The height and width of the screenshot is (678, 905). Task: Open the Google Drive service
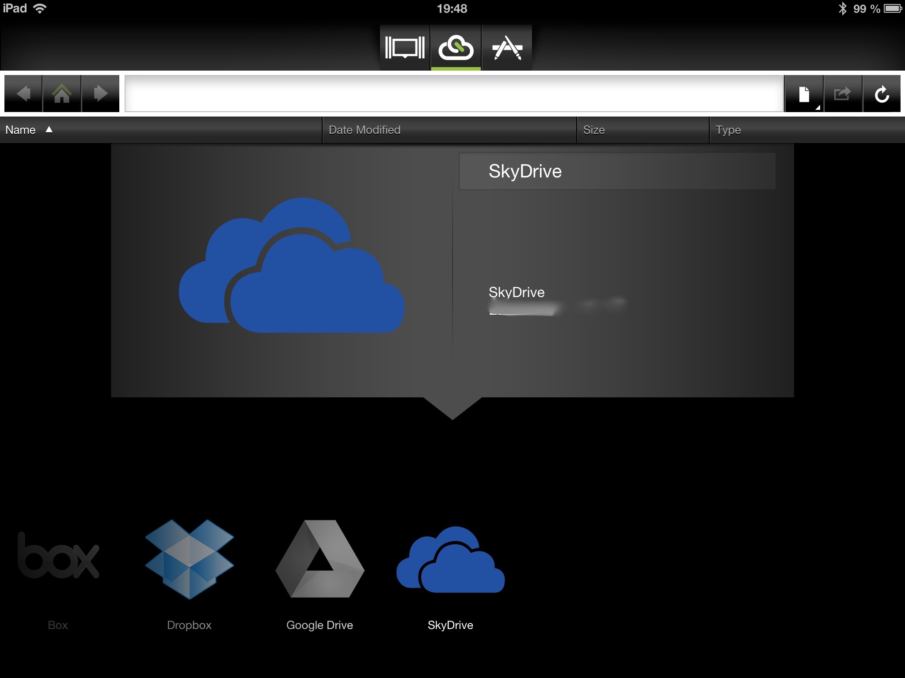click(319, 574)
